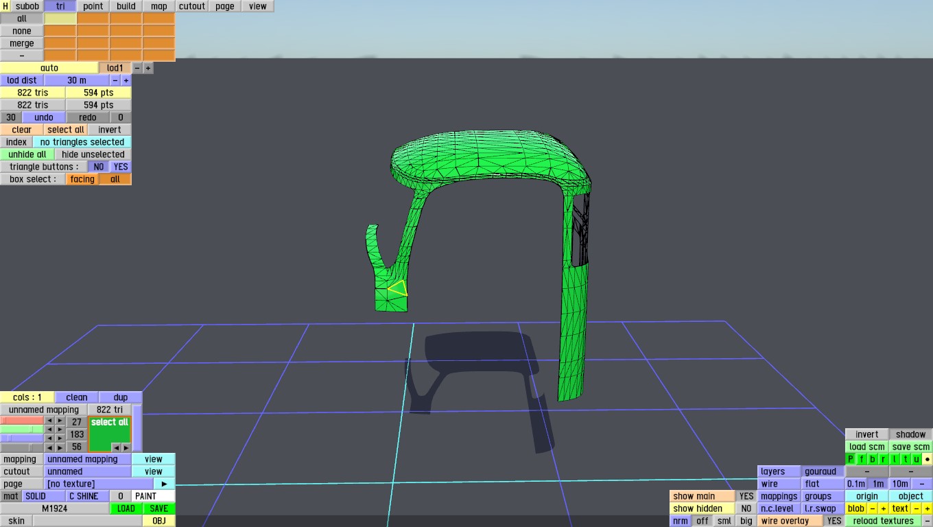Image resolution: width=933 pixels, height=527 pixels.
Task: Open the [no texture] page selector
Action: click(x=99, y=484)
